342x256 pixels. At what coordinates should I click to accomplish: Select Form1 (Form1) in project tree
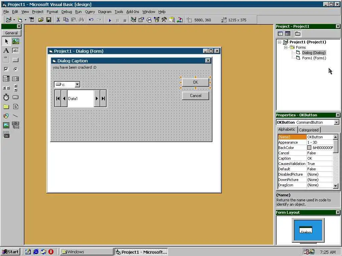pos(314,58)
